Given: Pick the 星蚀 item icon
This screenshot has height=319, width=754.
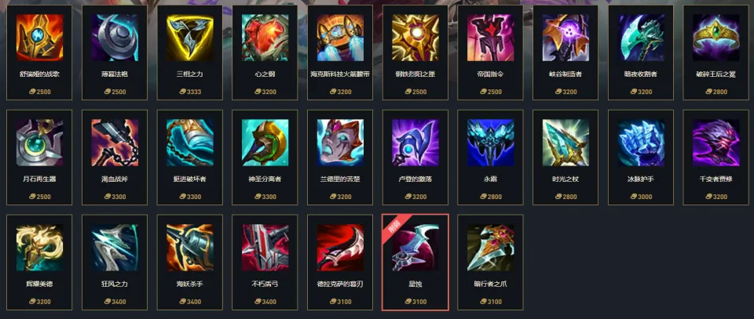Looking at the screenshot, I should tap(415, 248).
